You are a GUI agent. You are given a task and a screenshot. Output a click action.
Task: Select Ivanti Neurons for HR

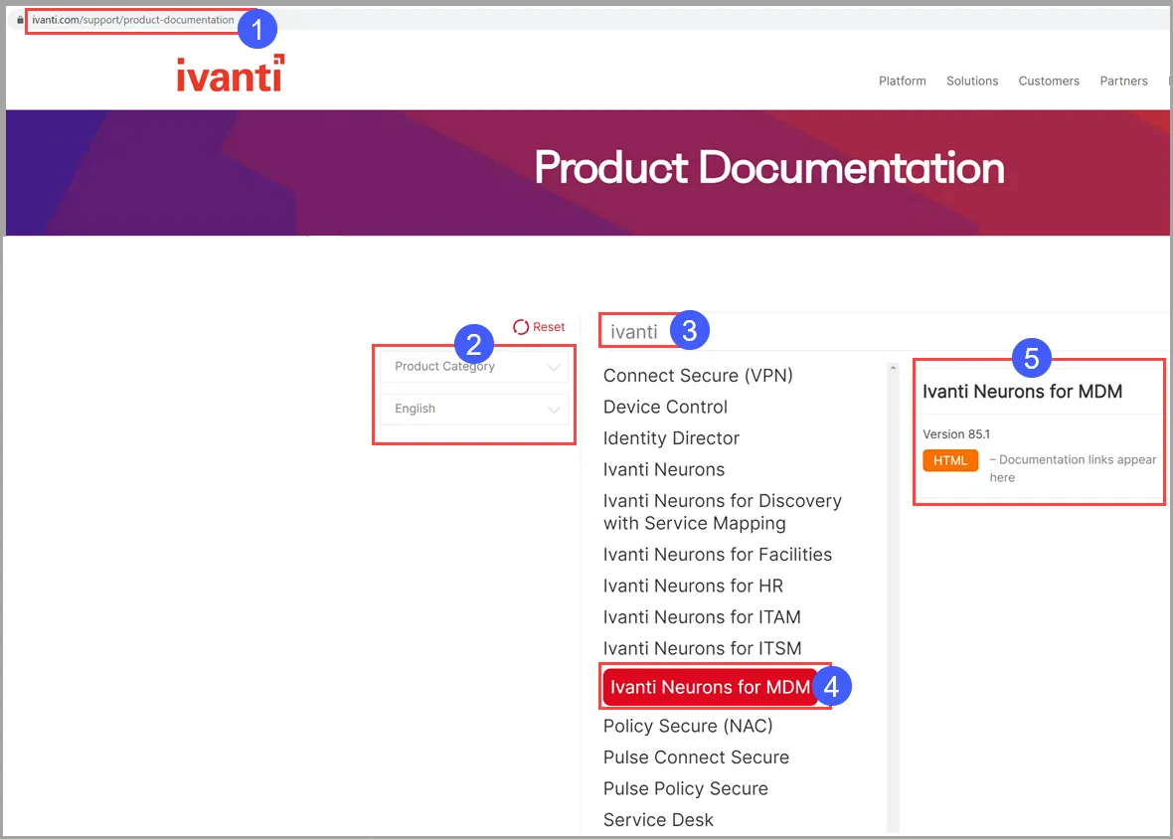(693, 586)
